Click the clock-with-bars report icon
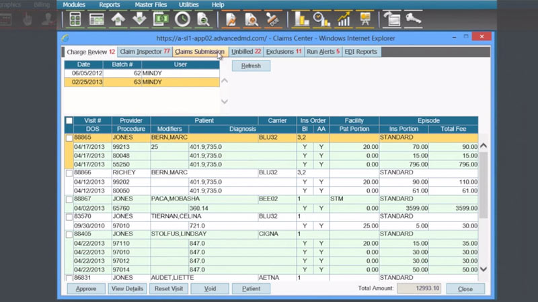This screenshot has width=538, height=302. coord(322,19)
